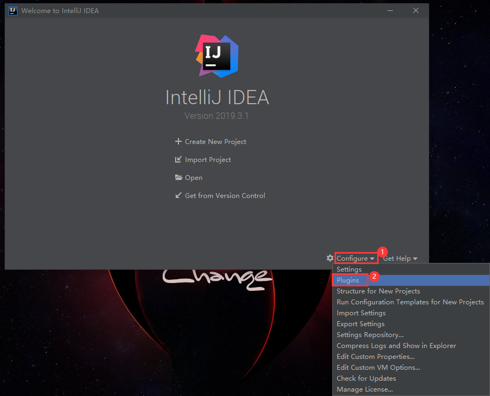Select Compress Logs and Show in Explorer

tap(411, 346)
